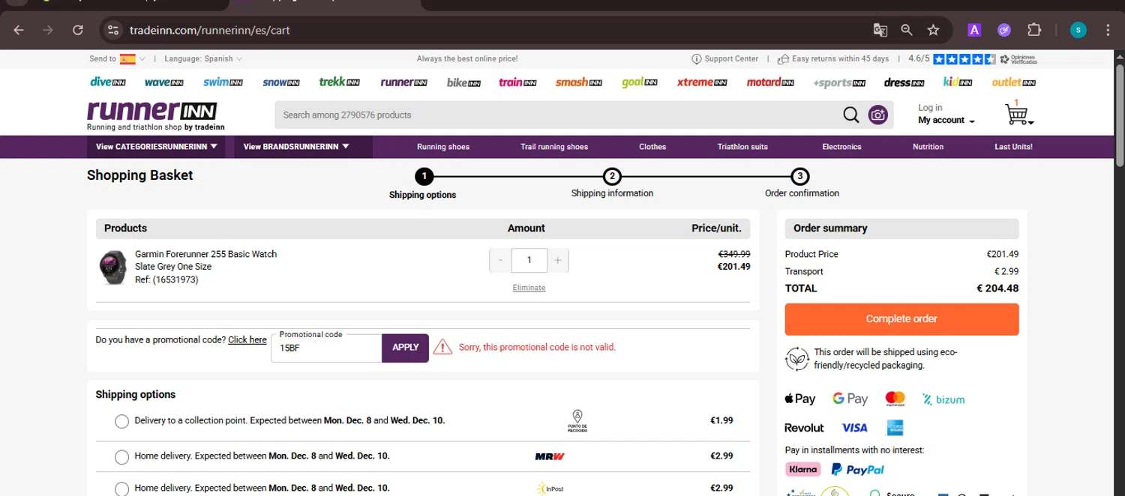Open Electronics menu item
This screenshot has height=496, width=1125.
(841, 147)
